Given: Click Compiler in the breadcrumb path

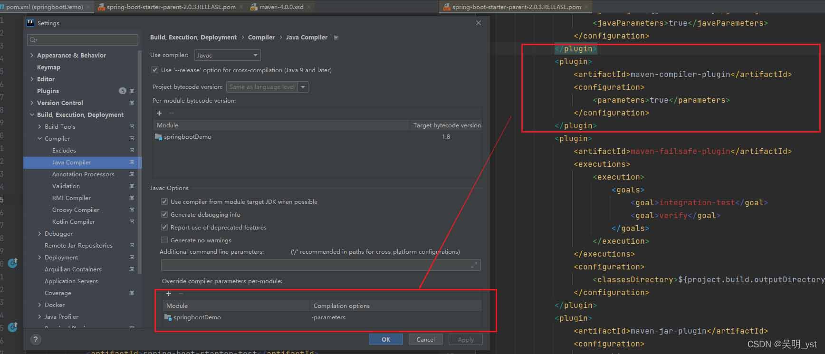Looking at the screenshot, I should 261,37.
